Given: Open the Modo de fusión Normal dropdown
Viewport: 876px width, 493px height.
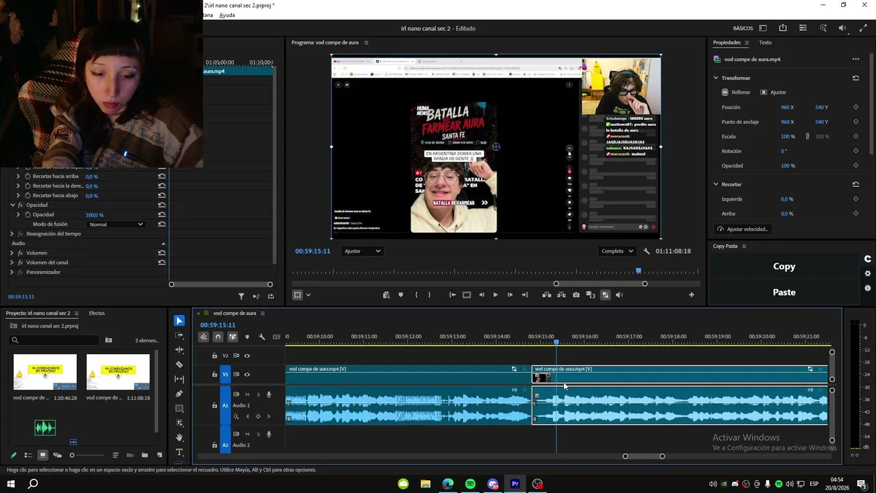Looking at the screenshot, I should point(116,225).
